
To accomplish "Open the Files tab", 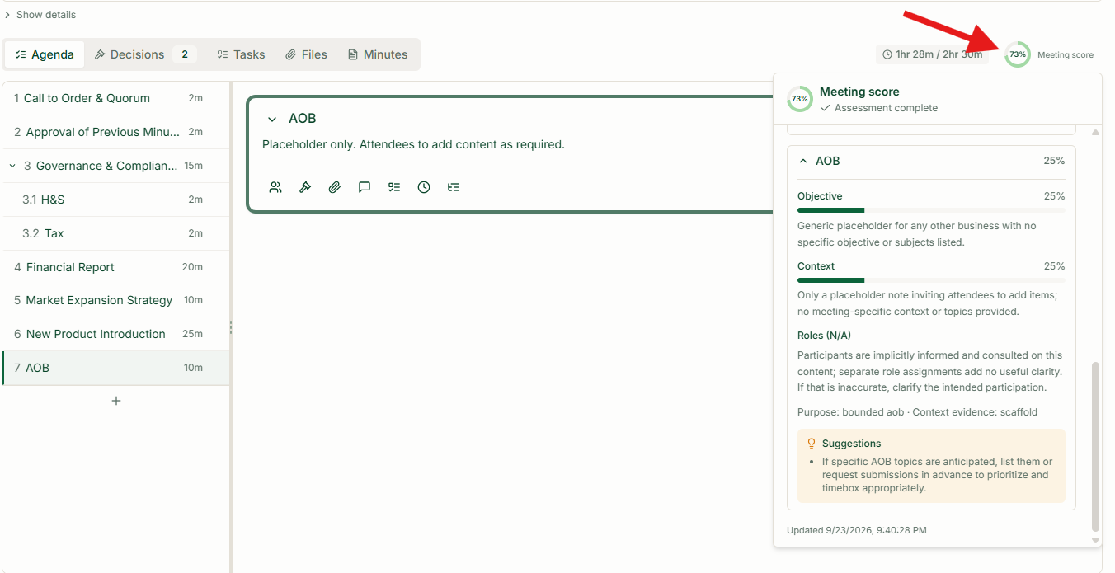I will [x=307, y=54].
